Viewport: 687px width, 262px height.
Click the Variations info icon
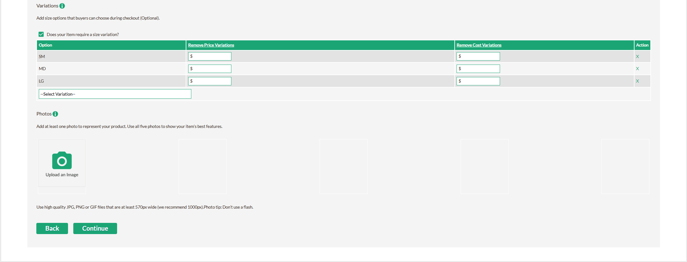coord(62,6)
